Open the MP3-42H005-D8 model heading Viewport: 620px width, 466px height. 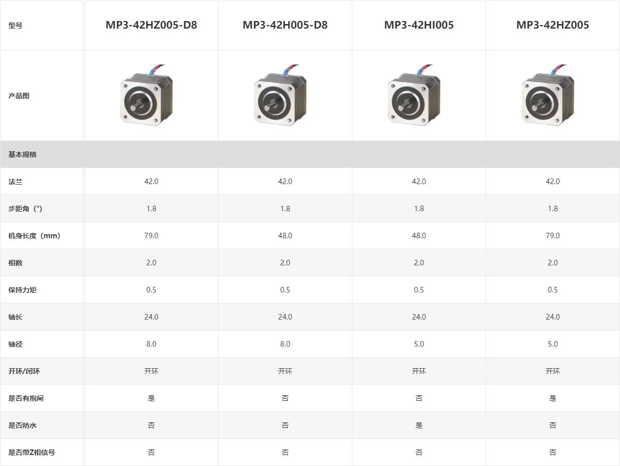pos(285,25)
